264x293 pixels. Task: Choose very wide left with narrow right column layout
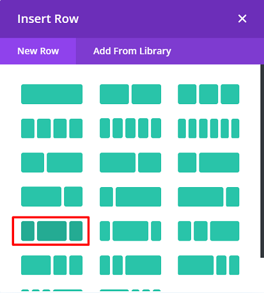(x=209, y=197)
